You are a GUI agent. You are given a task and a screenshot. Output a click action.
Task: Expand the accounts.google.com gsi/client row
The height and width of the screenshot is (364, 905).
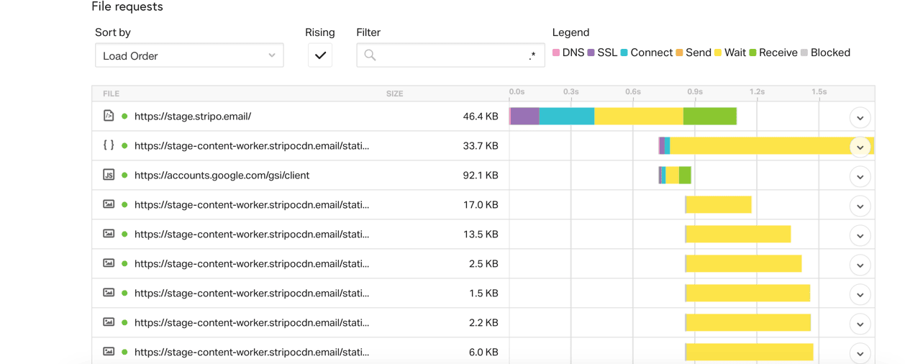[860, 176]
